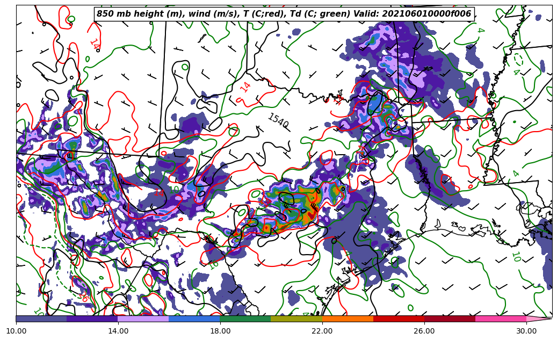Select the dark crimson colorbar segment after 26.00
557x340 pixels.
click(x=450, y=319)
